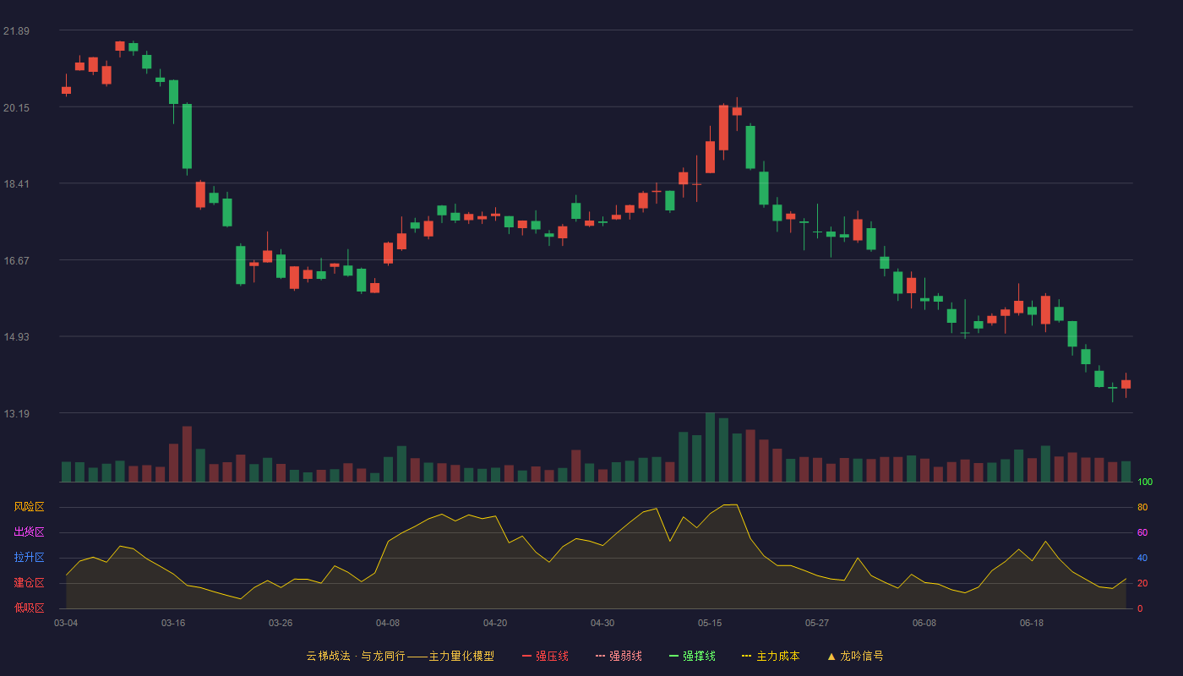Click the orange 80 indicator axis value
Viewport: 1183px width, 676px height.
(x=1142, y=507)
